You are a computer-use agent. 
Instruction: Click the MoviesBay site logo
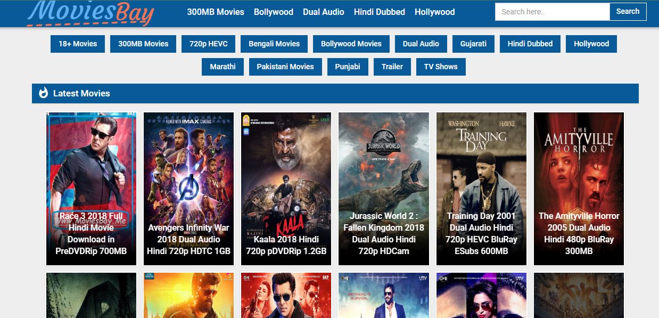(90, 13)
